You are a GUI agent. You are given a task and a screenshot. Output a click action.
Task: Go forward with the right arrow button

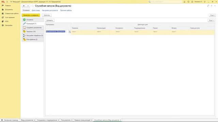pyautogui.click(x=28, y=6)
